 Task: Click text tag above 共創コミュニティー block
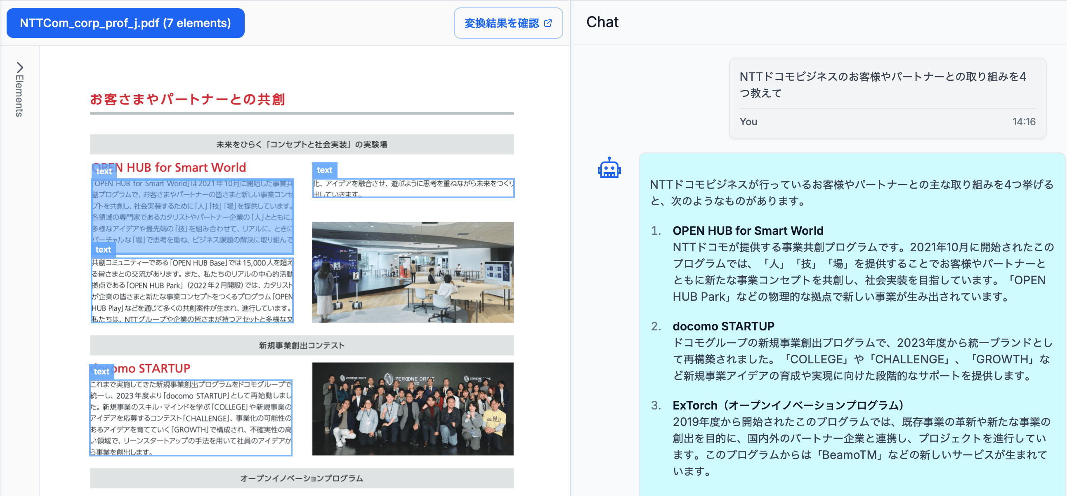coord(103,250)
